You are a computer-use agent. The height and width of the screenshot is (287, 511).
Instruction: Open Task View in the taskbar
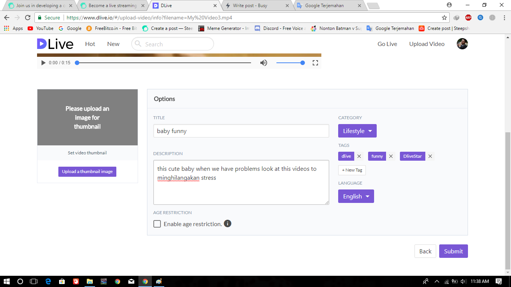34,281
